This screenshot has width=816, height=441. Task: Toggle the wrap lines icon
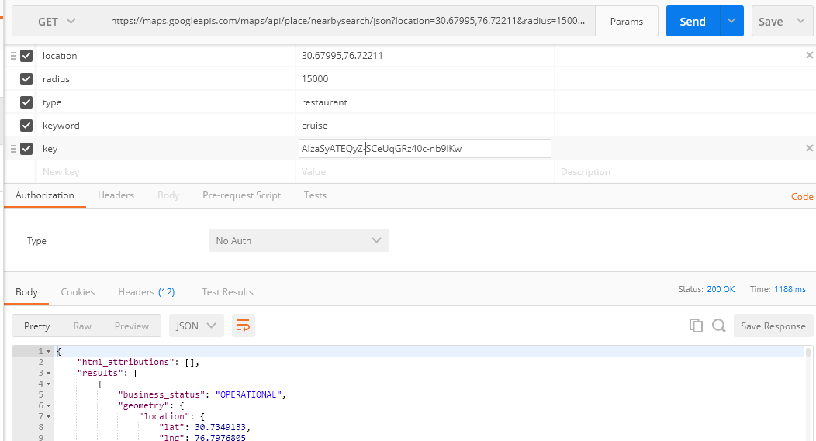243,326
